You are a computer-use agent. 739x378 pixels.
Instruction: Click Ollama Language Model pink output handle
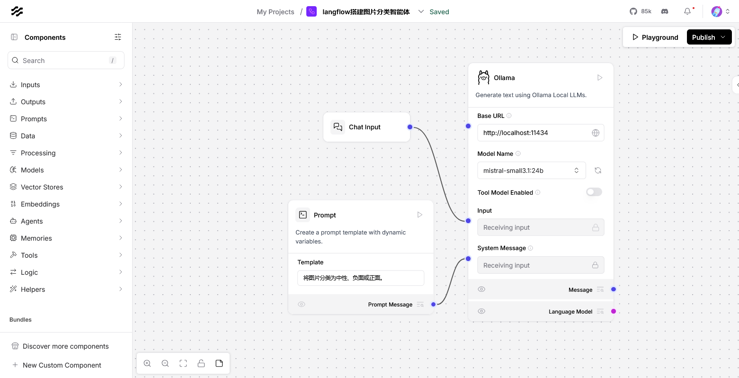coord(614,311)
